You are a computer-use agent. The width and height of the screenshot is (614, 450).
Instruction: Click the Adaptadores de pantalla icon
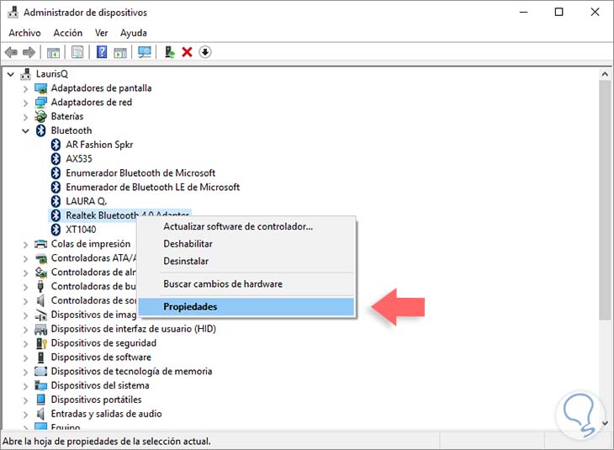click(x=40, y=88)
